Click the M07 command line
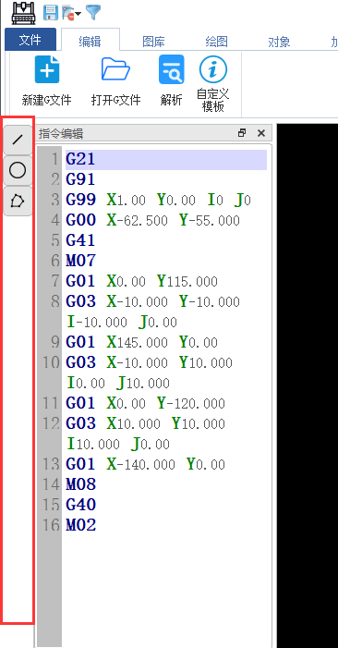 click(80, 261)
